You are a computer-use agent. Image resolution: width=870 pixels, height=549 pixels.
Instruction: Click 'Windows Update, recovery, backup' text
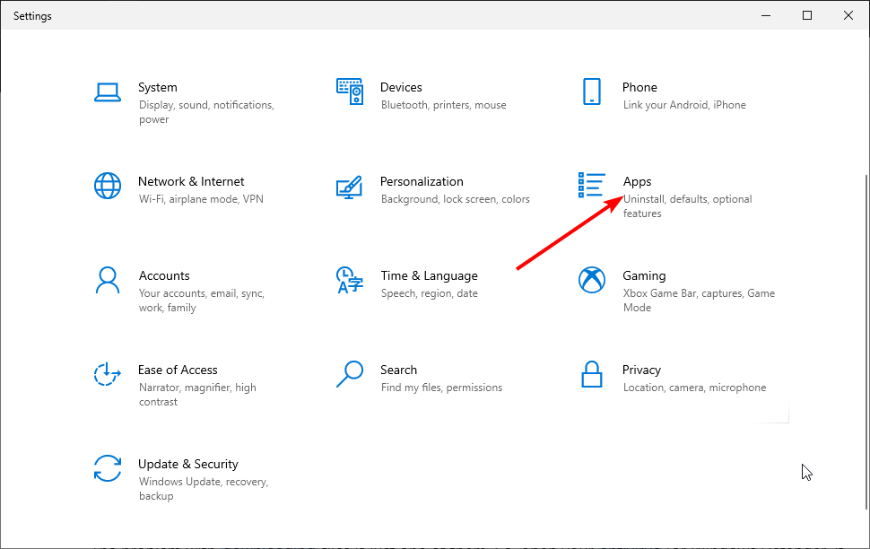(204, 489)
